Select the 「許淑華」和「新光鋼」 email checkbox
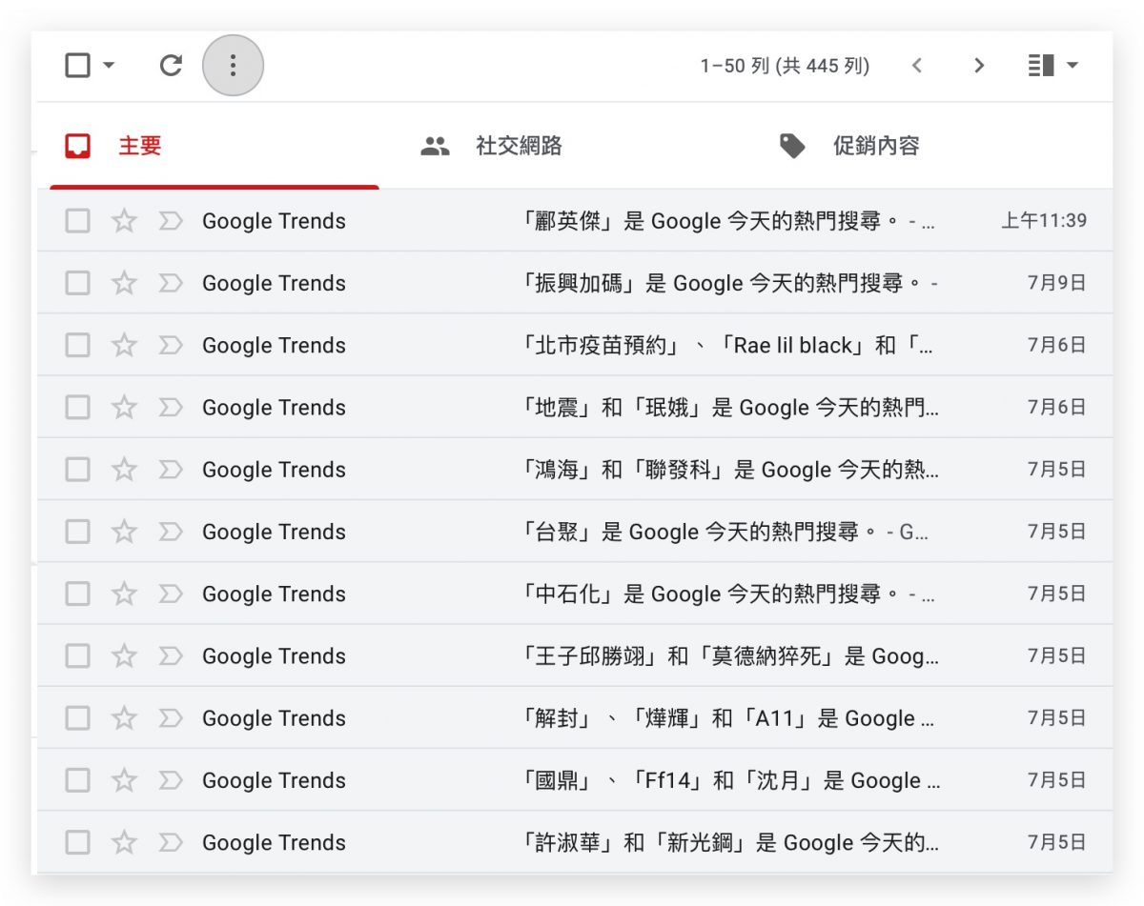The image size is (1144, 906). click(77, 842)
